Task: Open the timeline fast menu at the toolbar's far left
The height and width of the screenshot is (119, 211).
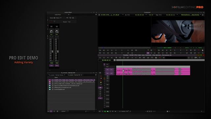Action: point(100,58)
